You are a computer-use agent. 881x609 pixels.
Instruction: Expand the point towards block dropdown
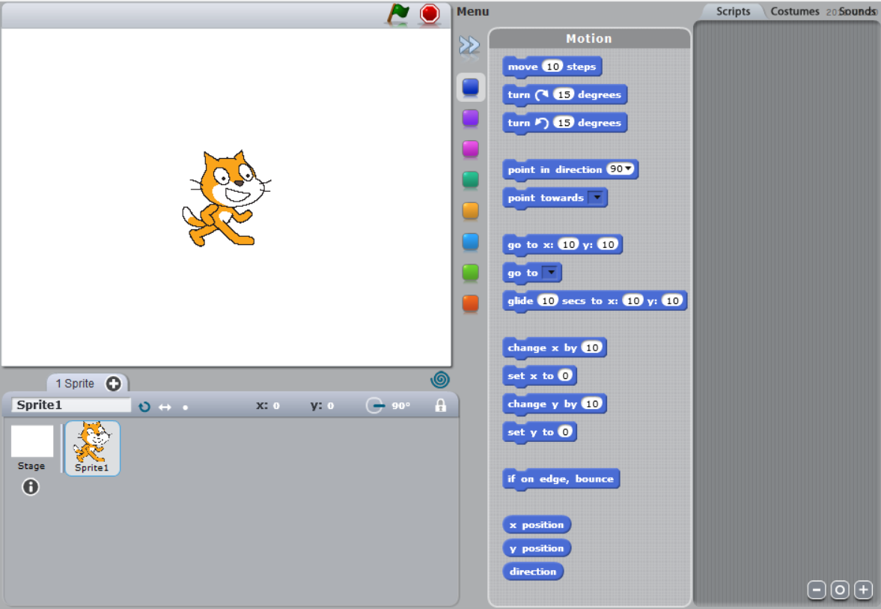[x=597, y=198]
